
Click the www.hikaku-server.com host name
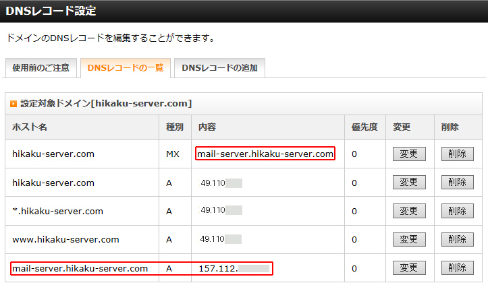pos(65,240)
